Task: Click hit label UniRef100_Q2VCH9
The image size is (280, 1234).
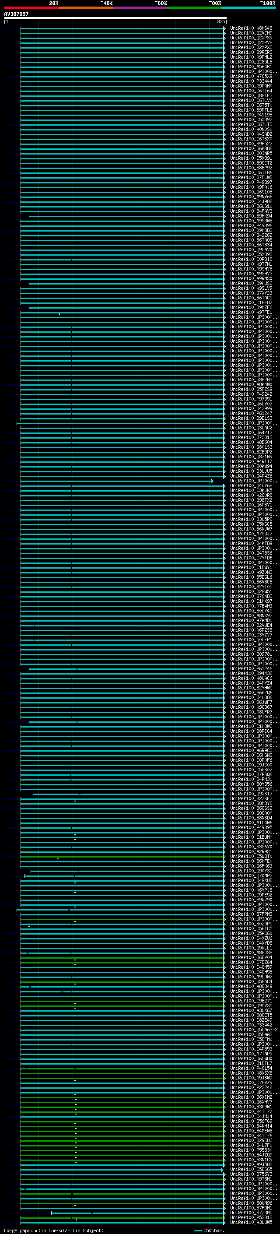Action: pyautogui.click(x=251, y=33)
